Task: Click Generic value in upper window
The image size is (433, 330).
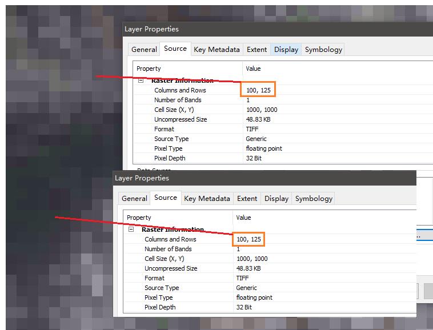Action: pos(256,139)
